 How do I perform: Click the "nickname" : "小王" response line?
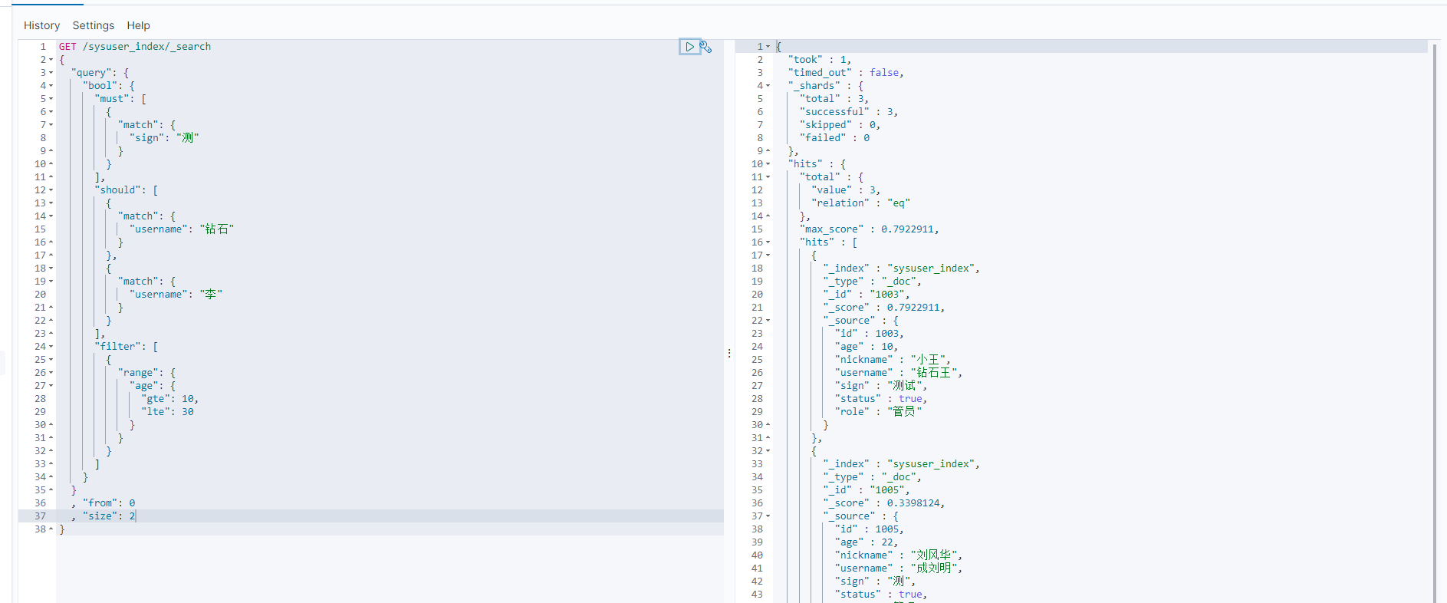click(893, 360)
